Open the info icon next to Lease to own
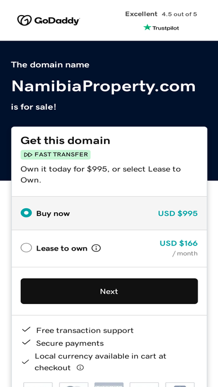218x387 pixels. [x=96, y=248]
